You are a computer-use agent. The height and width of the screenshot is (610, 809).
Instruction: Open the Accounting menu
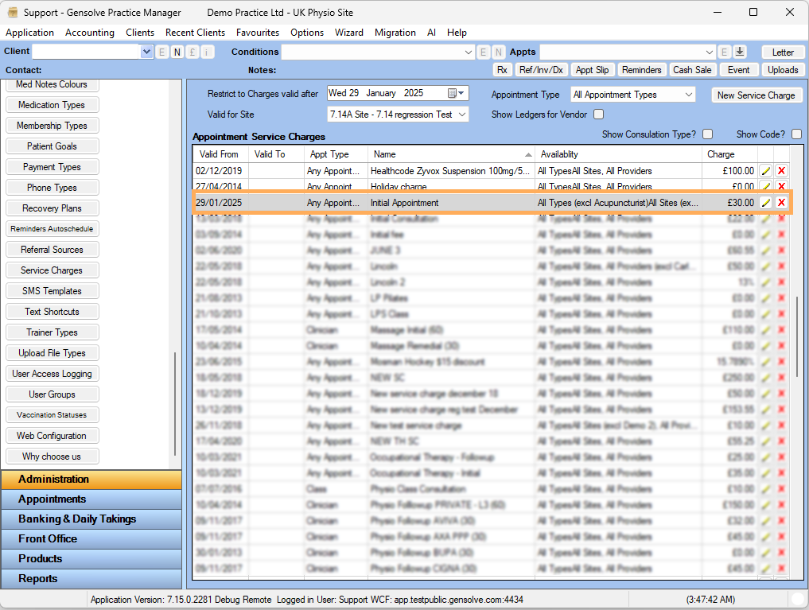[x=90, y=33]
